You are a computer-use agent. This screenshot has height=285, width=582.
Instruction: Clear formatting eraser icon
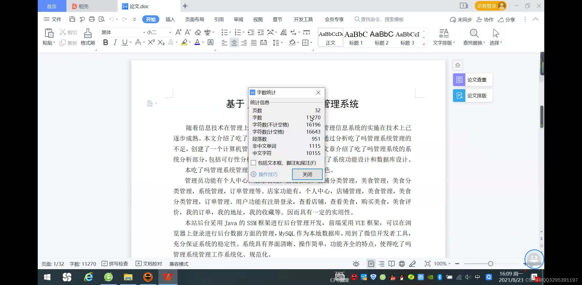click(198, 32)
